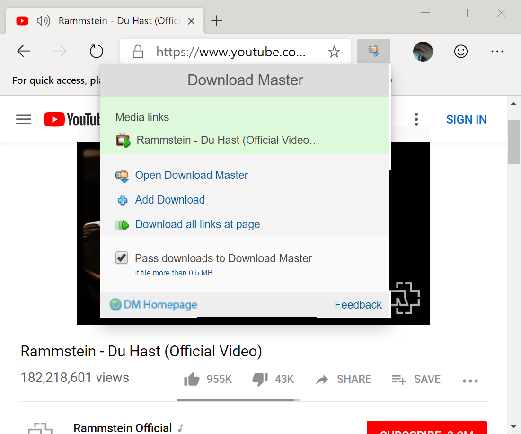The width and height of the screenshot is (521, 434).
Task: Click the smiley feedback icon in toolbar
Action: (460, 52)
